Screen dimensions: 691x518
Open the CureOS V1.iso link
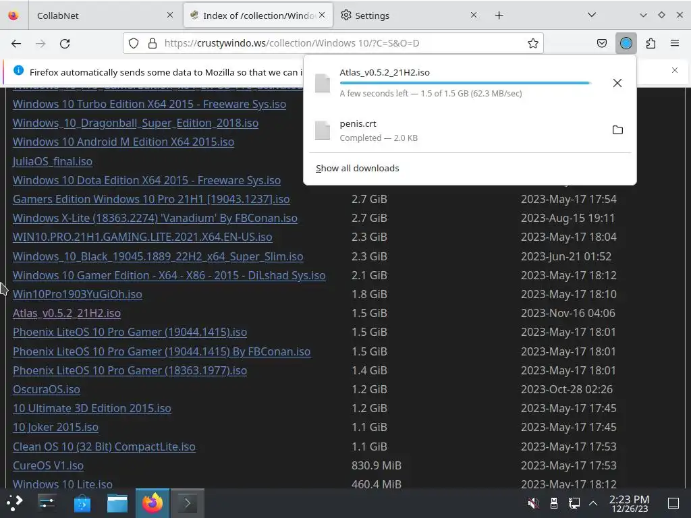48,465
